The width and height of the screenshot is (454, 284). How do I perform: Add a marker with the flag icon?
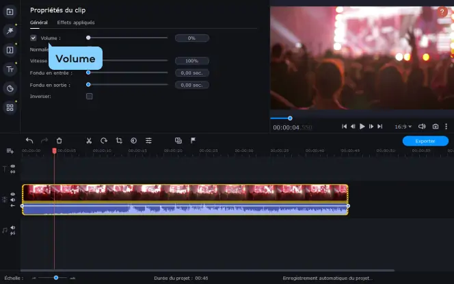(193, 140)
